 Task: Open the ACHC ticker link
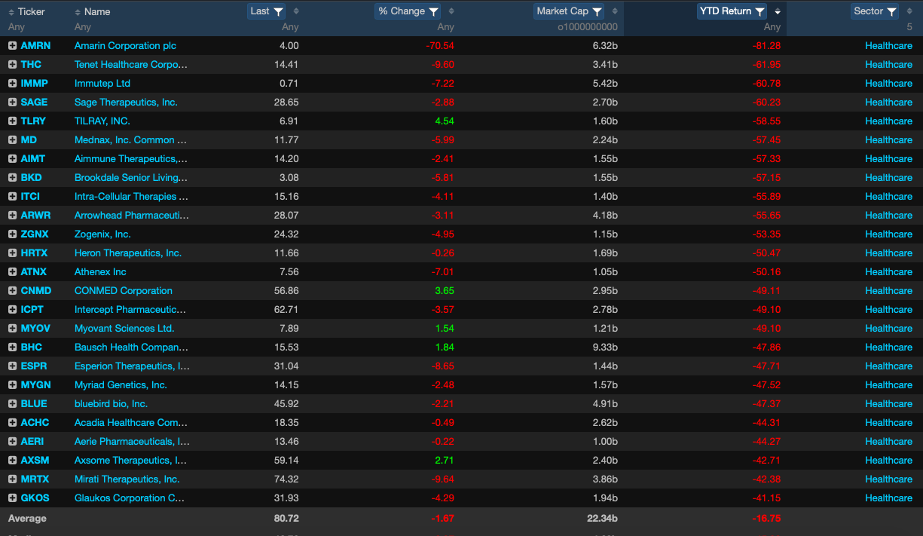(x=35, y=423)
